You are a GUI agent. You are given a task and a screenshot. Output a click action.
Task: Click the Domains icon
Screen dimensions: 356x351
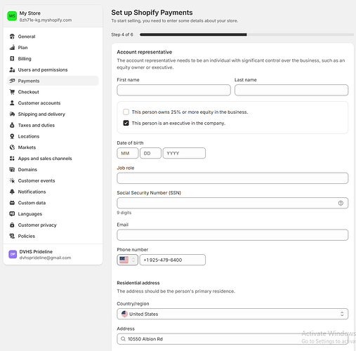point(12,169)
